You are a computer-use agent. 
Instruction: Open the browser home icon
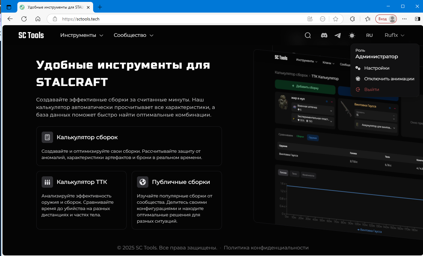point(38,19)
